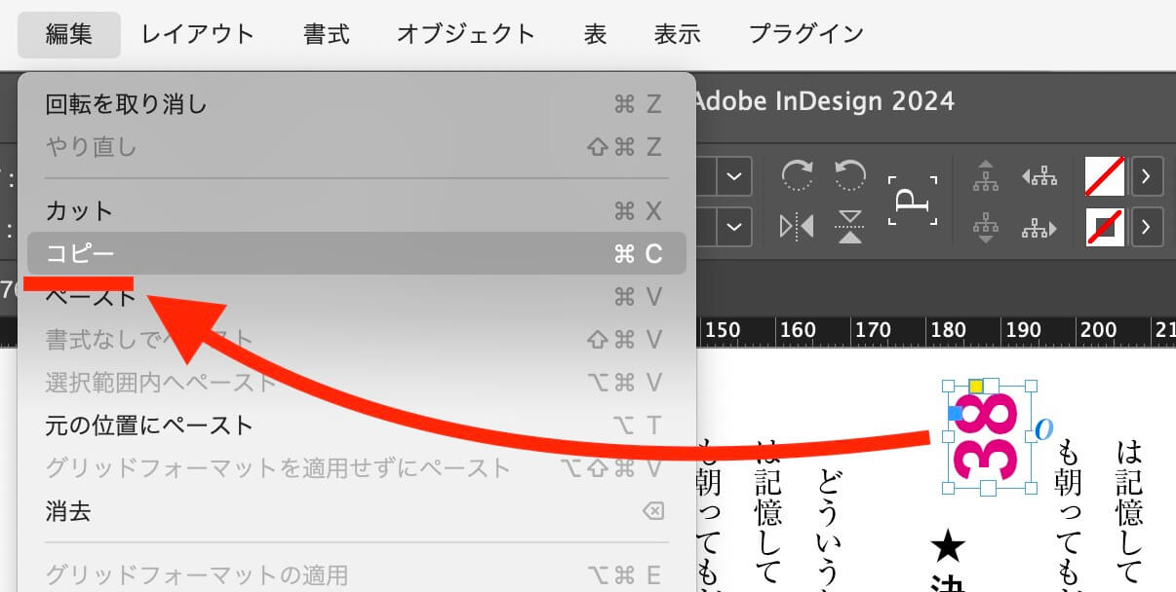
Task: Click Rotate 90° Clockwise icon
Action: pos(797,176)
